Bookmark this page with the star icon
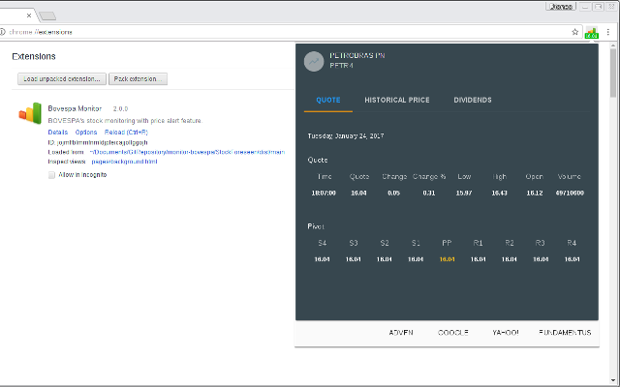This screenshot has width=620, height=387. (x=574, y=32)
